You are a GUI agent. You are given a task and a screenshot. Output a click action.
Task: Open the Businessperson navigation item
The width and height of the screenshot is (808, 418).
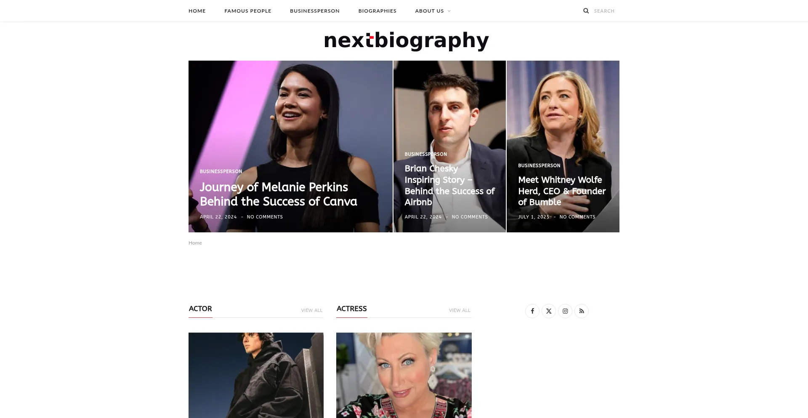(x=315, y=11)
